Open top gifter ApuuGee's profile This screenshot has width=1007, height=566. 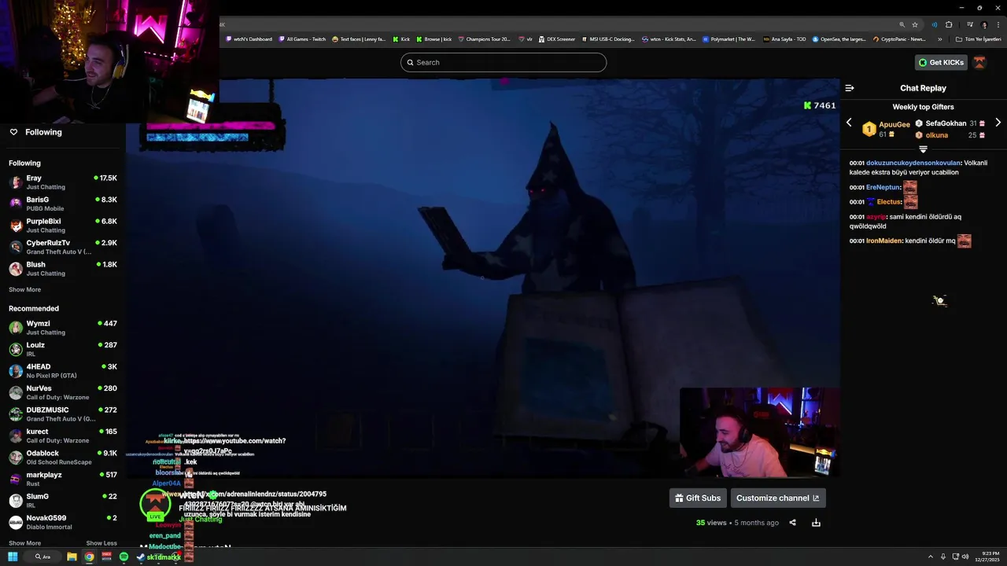[x=894, y=124]
